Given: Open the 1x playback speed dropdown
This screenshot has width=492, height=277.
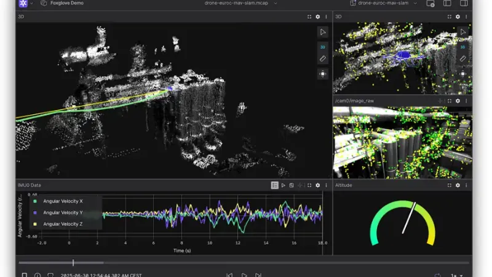Looking at the screenshot, I should (457, 275).
